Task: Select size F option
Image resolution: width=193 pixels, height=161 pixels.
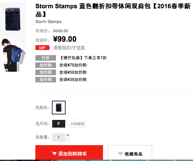Action: tap(59, 124)
